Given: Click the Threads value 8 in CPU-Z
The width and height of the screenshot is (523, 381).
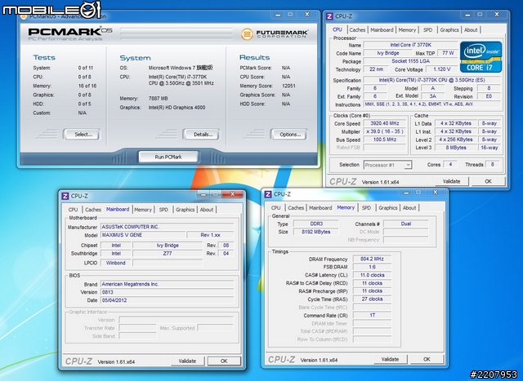Looking at the screenshot, I should pyautogui.click(x=492, y=165).
